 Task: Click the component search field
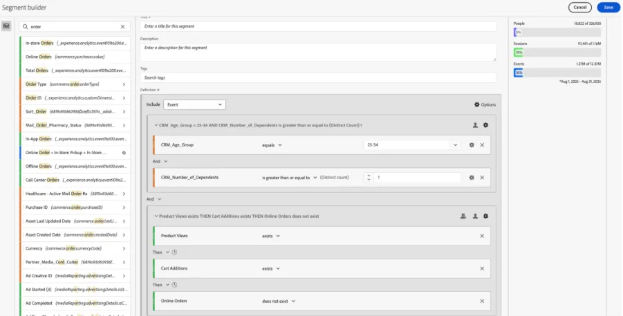(x=75, y=27)
